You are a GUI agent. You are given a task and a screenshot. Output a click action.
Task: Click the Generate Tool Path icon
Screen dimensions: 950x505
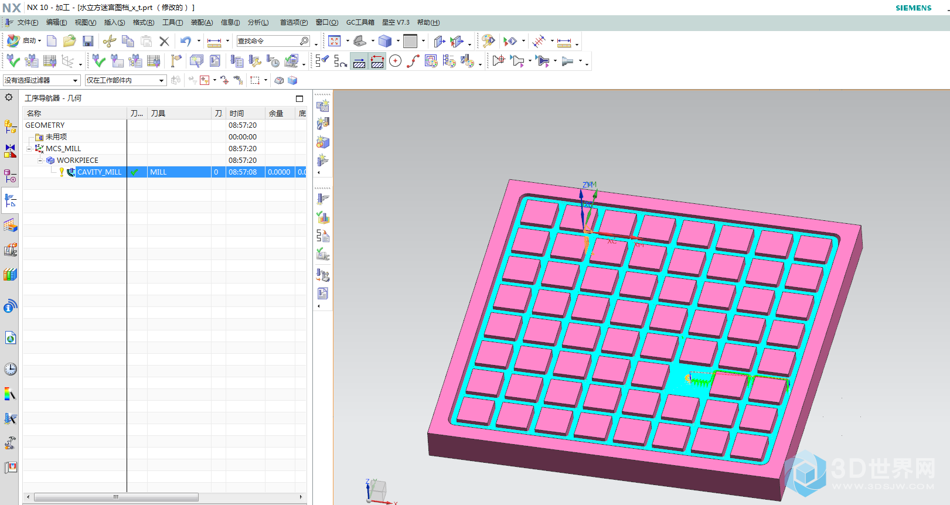click(322, 199)
